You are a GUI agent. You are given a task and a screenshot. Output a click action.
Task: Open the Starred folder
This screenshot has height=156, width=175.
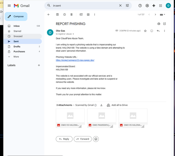[23, 31]
